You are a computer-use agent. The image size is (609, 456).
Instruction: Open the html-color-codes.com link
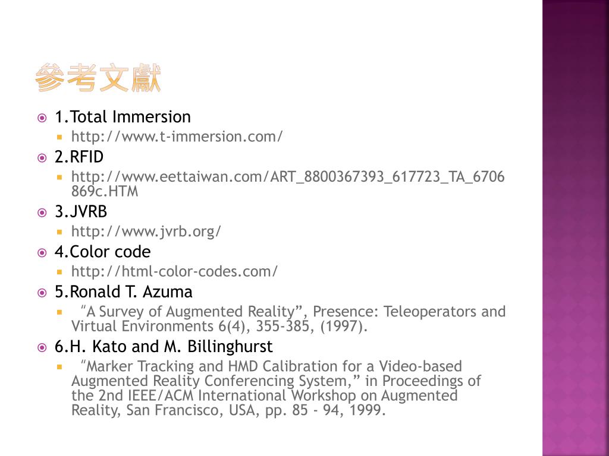(174, 271)
